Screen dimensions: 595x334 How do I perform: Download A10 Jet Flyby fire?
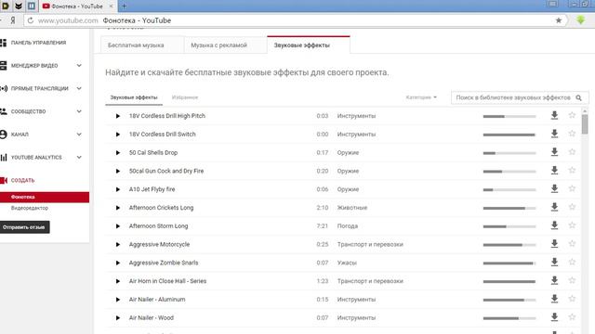(x=554, y=189)
